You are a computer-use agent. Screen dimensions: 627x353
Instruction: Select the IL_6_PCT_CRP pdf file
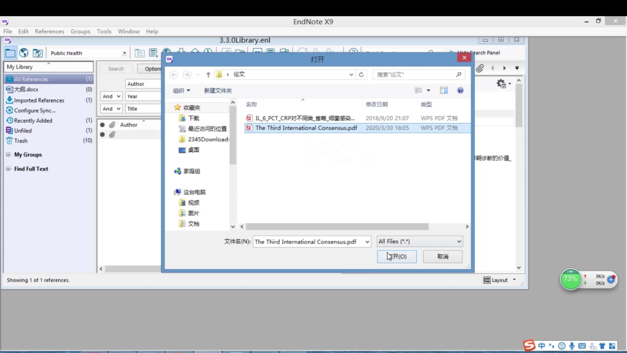tap(357, 118)
